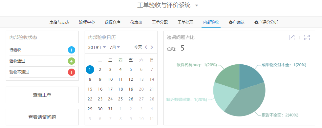Click the 验收通过 status row
This screenshot has height=128, width=322.
click(42, 61)
